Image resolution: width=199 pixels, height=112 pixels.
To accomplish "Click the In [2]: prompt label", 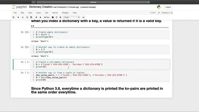I will tap(25, 47).
